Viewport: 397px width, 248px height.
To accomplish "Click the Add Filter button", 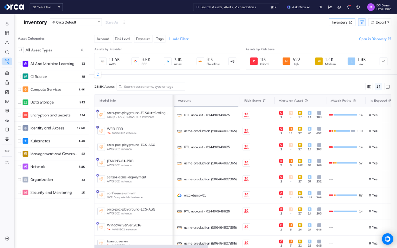I will tap(178, 39).
